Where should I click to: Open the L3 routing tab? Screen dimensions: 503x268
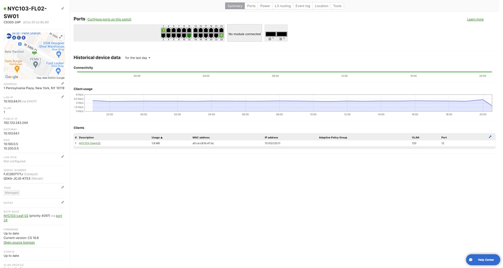coord(283,6)
